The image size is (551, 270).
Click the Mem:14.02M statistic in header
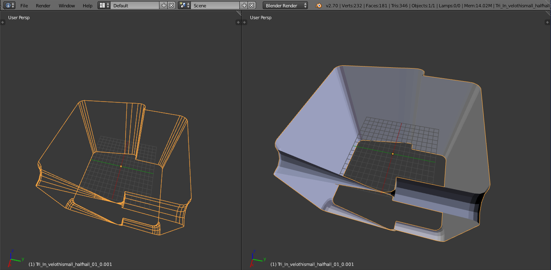pos(479,6)
